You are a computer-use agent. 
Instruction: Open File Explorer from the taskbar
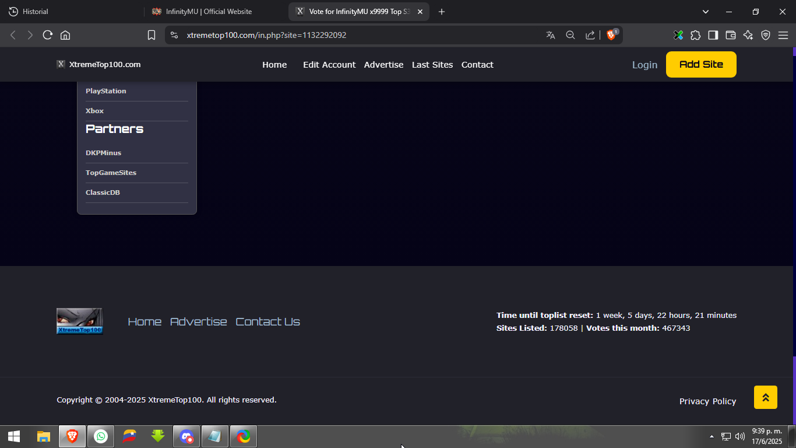[x=44, y=436]
